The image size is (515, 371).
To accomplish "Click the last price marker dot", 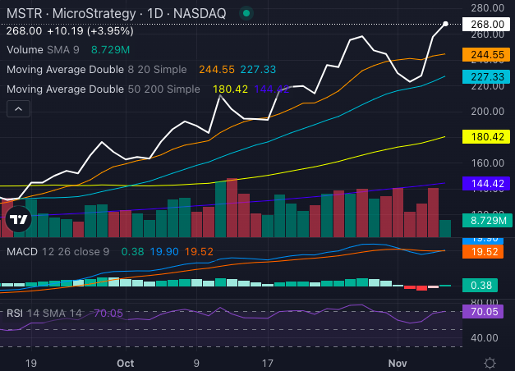I will (445, 24).
